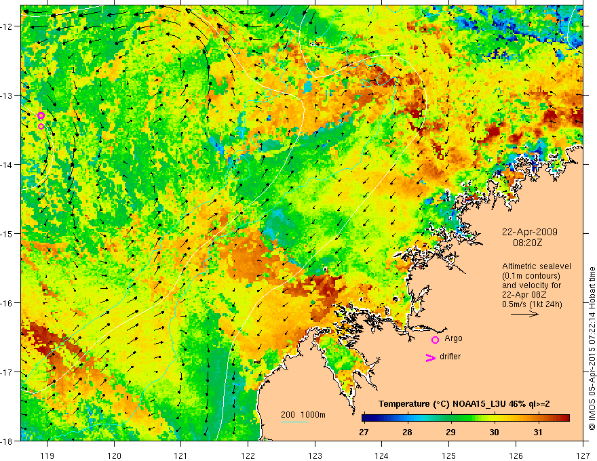The height and width of the screenshot is (461, 597).
Task: Click latitude label -16
Action: point(7,303)
